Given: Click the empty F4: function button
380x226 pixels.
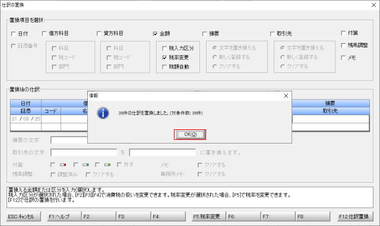Looking at the screenshot, I should [169, 217].
